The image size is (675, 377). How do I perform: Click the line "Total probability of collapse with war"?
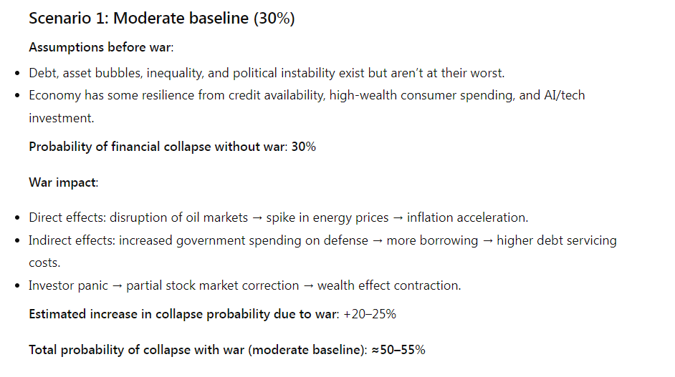197,350
